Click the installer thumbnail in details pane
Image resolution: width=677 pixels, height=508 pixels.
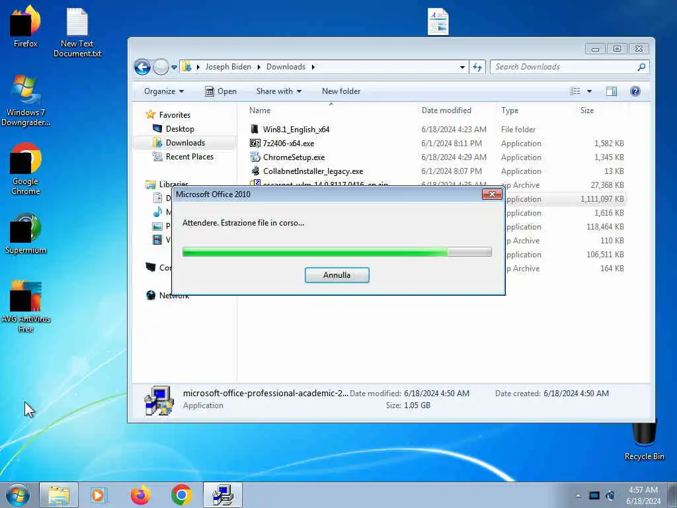(x=159, y=401)
